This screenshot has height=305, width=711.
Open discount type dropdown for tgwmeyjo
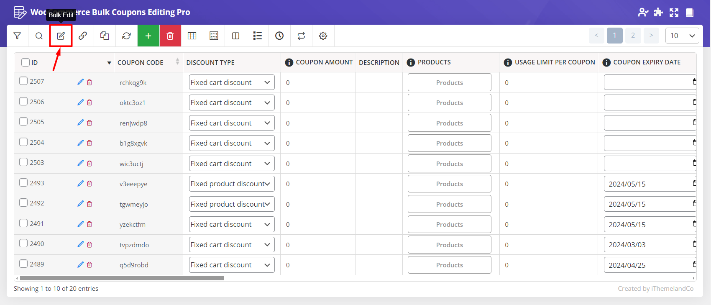(x=231, y=204)
